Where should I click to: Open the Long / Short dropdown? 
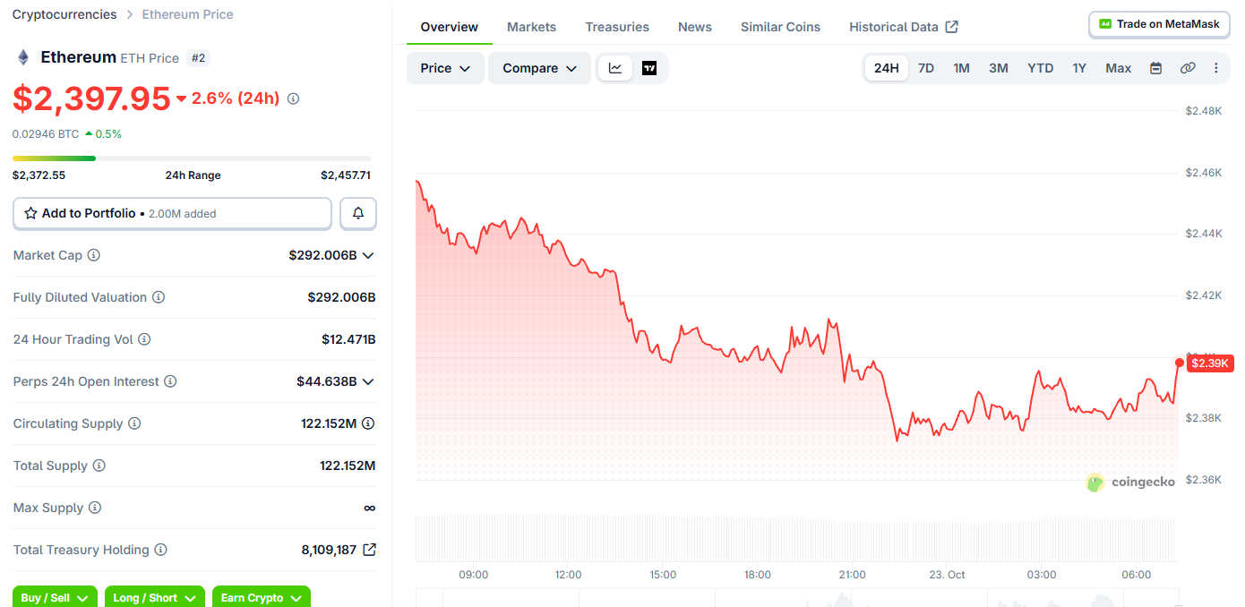point(154,597)
